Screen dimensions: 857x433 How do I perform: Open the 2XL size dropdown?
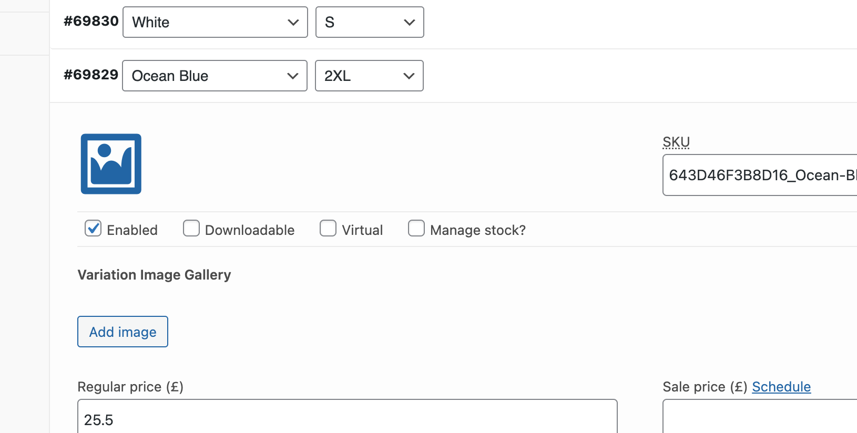pyautogui.click(x=369, y=76)
